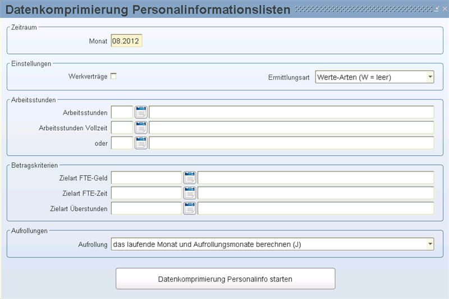Viewport: 449px width, 299px height.
Task: Select the oder code input field
Action: pos(122,143)
